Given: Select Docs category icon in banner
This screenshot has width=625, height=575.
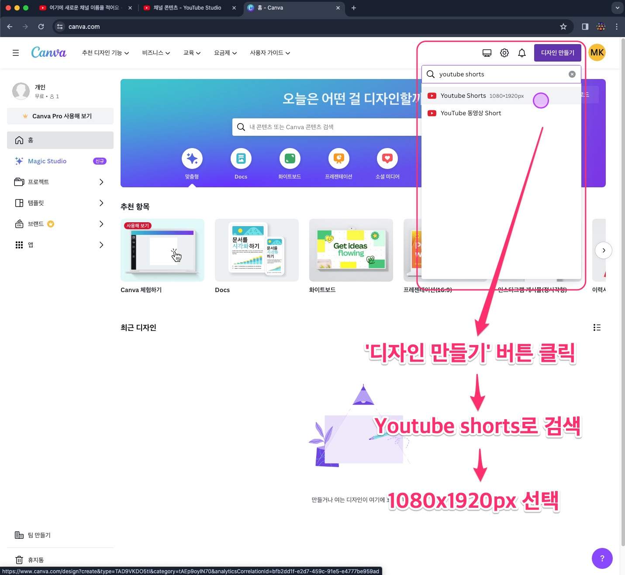Looking at the screenshot, I should [241, 158].
